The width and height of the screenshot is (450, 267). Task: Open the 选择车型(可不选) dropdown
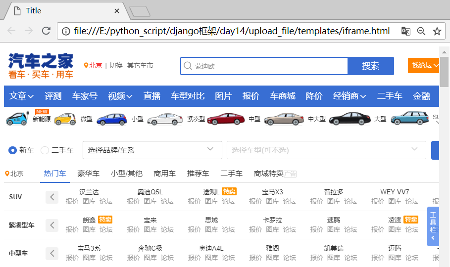pos(326,150)
